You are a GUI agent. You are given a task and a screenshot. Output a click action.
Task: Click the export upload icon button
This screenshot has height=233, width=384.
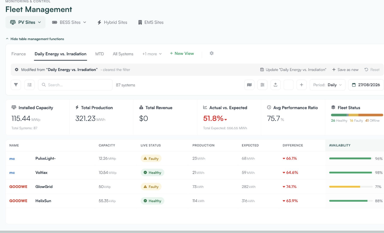(276, 85)
